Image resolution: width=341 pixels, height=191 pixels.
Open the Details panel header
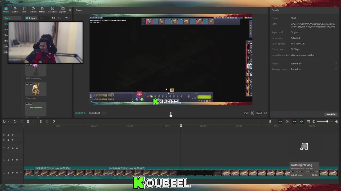275,10
